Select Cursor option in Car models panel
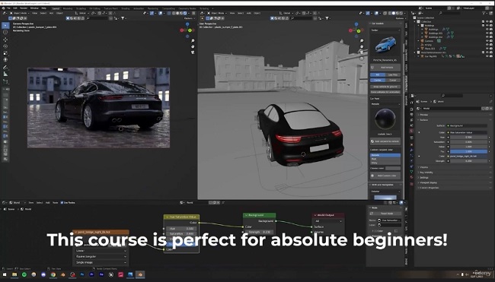Screen dimensions: 495x282 tap(393, 80)
